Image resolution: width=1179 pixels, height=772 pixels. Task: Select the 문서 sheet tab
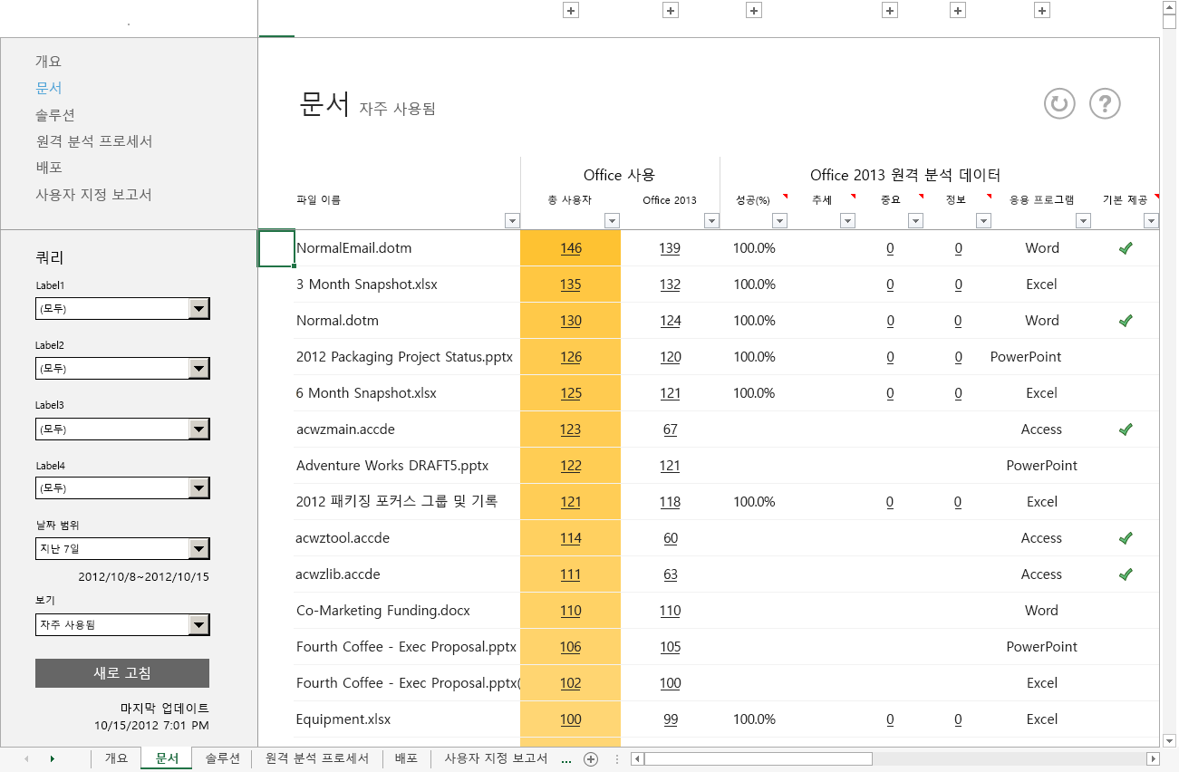167,758
